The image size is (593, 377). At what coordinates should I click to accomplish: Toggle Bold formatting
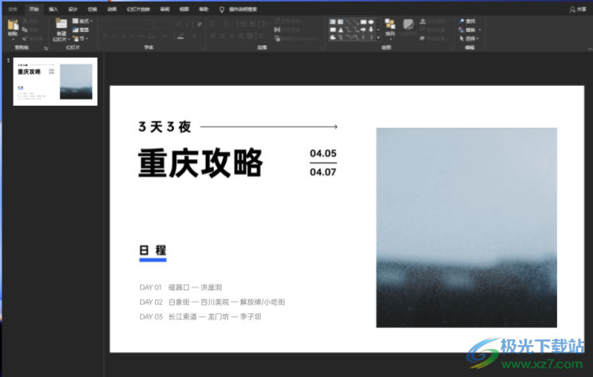coord(105,36)
